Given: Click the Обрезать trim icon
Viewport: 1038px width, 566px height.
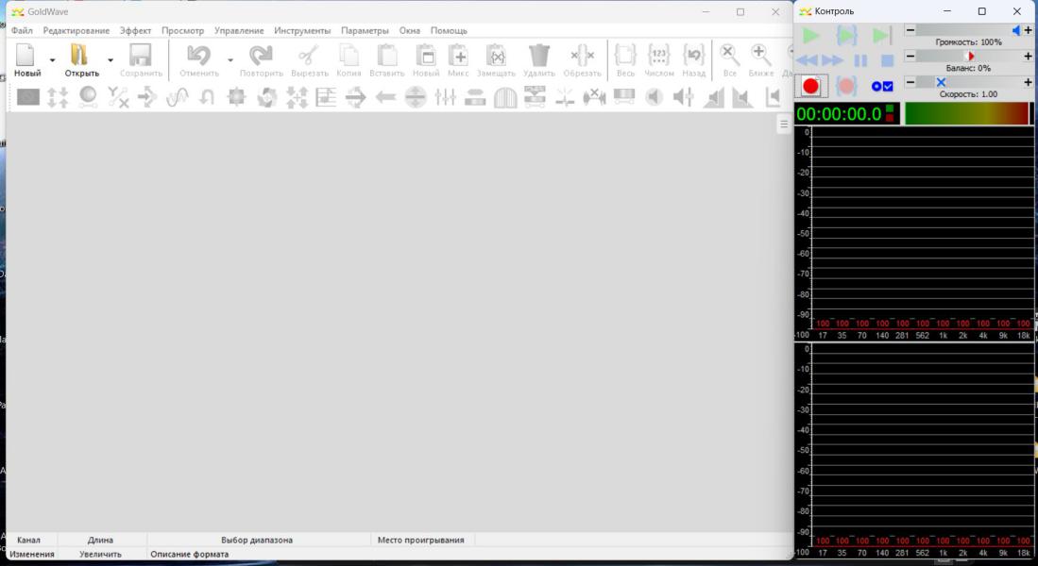Looking at the screenshot, I should tap(583, 58).
